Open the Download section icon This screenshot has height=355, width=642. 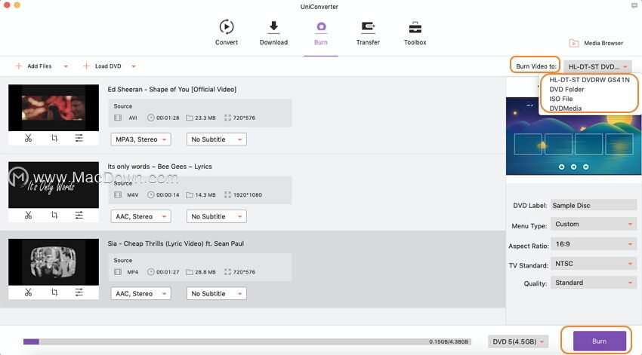pos(273,27)
